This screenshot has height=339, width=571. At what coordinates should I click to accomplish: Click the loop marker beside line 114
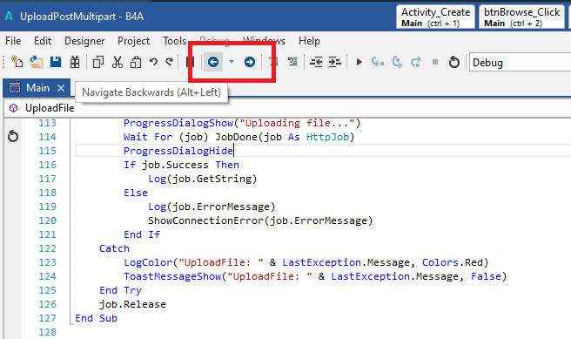pyautogui.click(x=13, y=136)
